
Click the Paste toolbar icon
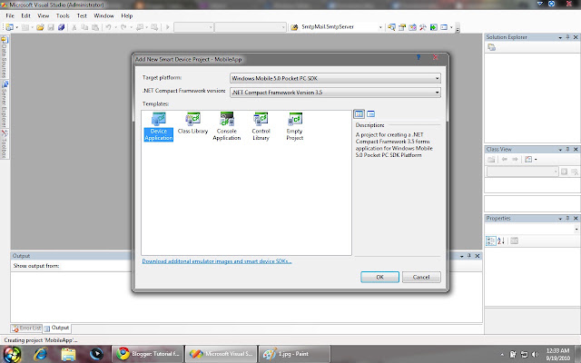[95, 27]
